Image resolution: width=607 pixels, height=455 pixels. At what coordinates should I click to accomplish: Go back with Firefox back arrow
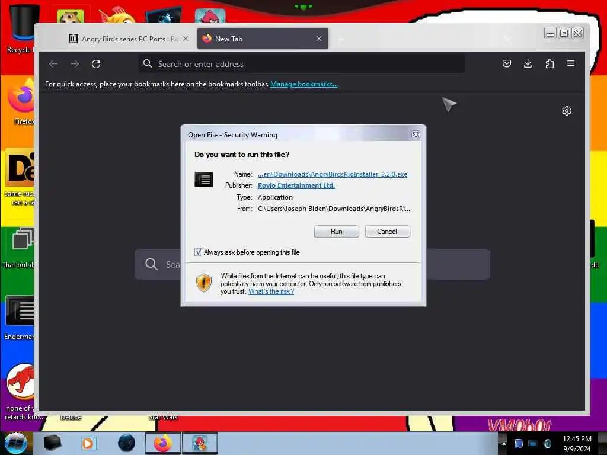click(x=53, y=64)
